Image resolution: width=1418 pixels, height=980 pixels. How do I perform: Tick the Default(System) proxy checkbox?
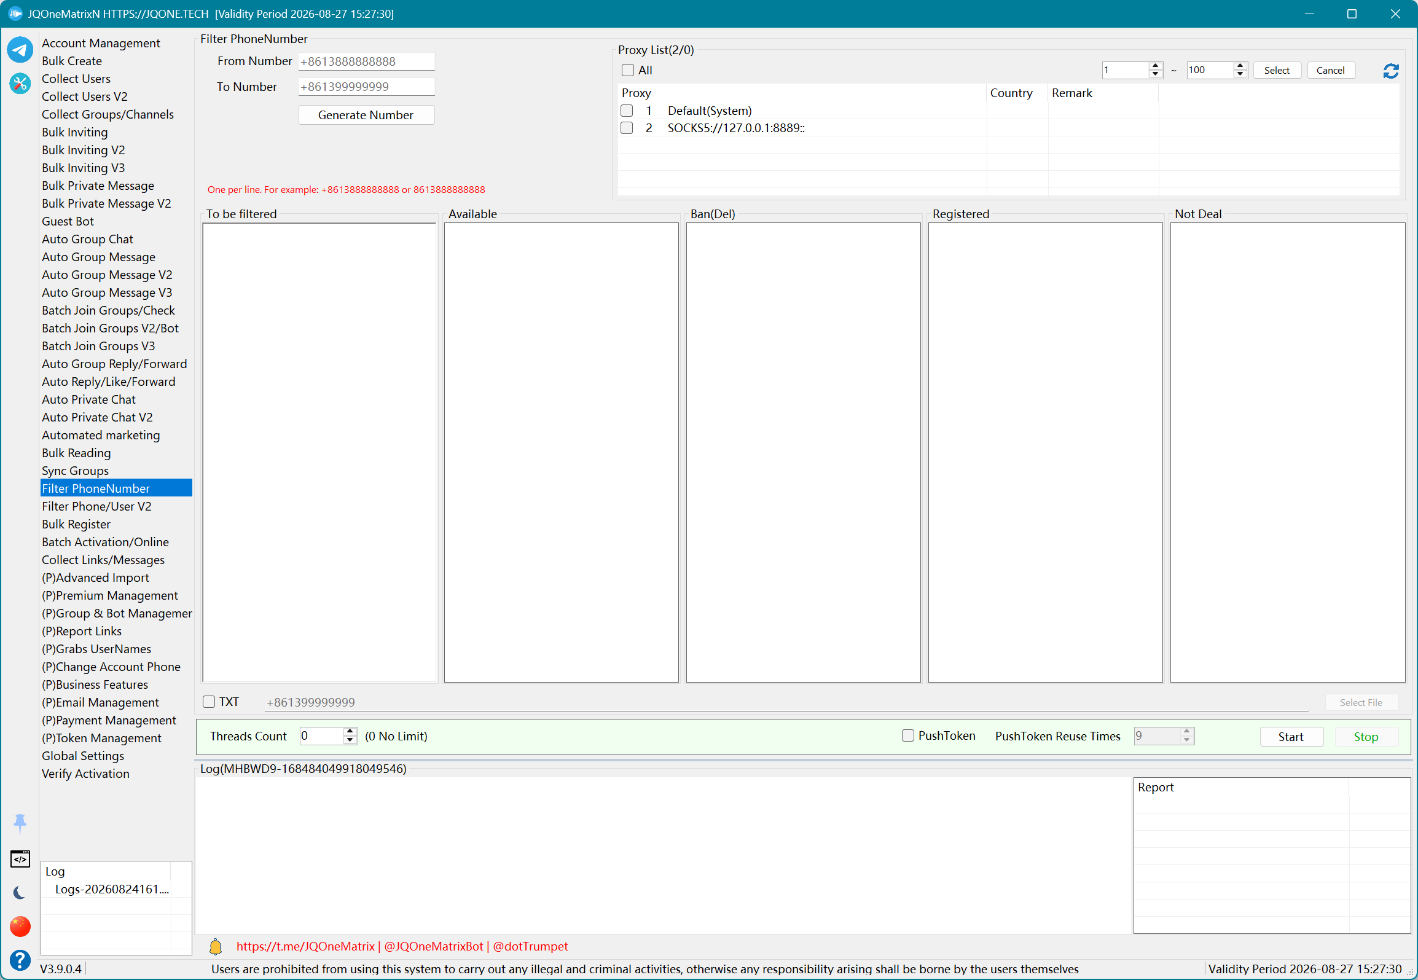click(627, 111)
